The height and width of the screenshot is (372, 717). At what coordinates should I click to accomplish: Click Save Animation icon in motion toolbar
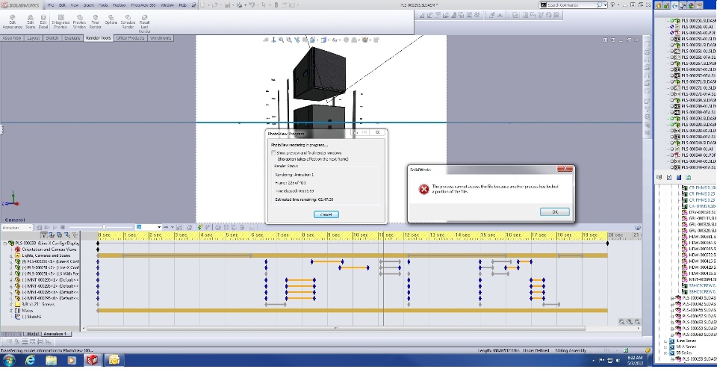click(x=179, y=227)
